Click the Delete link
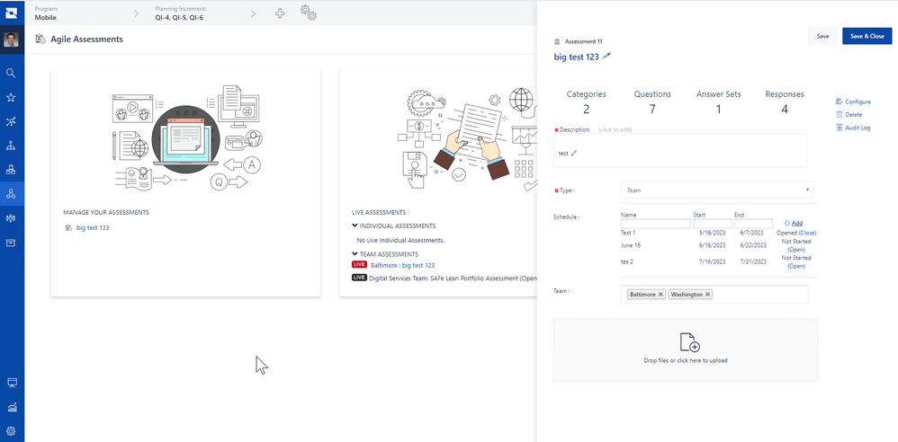 click(849, 115)
